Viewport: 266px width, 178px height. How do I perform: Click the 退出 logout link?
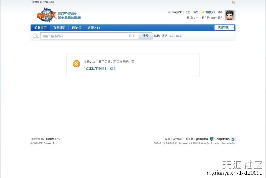point(220,12)
